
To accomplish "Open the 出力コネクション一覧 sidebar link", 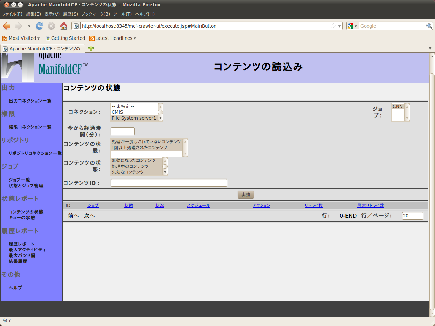I will point(30,101).
